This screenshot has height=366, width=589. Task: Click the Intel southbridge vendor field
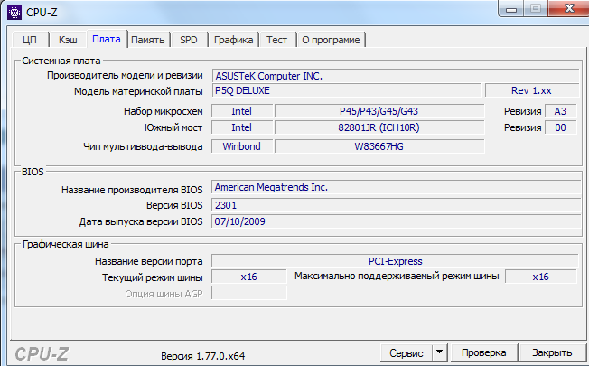[242, 127]
